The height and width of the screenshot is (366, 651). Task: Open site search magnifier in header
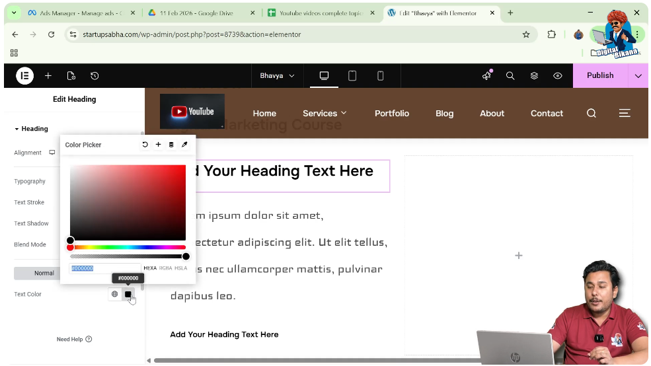click(592, 113)
